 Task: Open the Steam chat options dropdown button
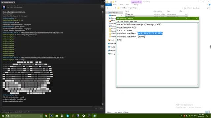[102, 7]
